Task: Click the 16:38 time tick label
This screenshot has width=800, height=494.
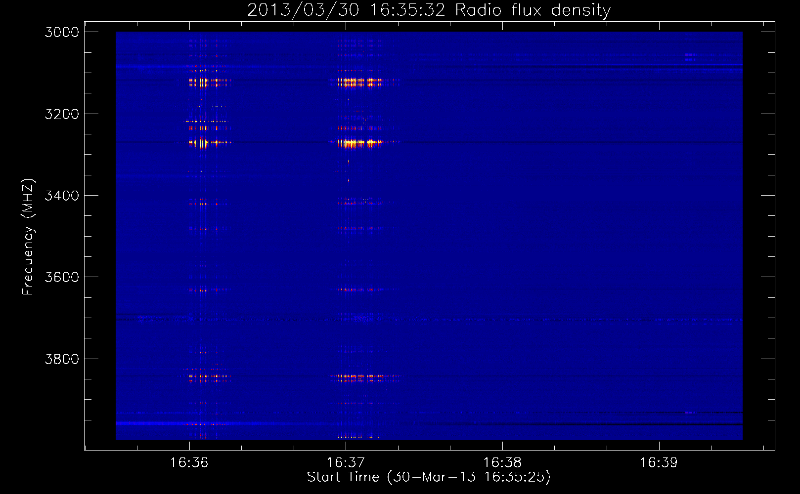Action: tap(502, 462)
